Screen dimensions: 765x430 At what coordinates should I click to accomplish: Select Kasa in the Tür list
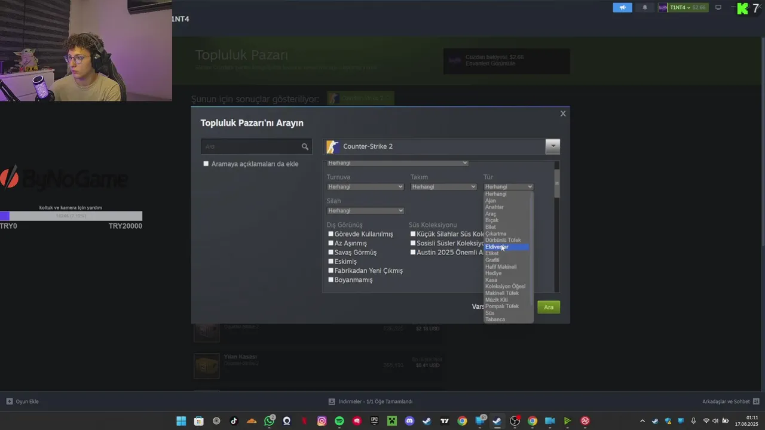(506, 279)
